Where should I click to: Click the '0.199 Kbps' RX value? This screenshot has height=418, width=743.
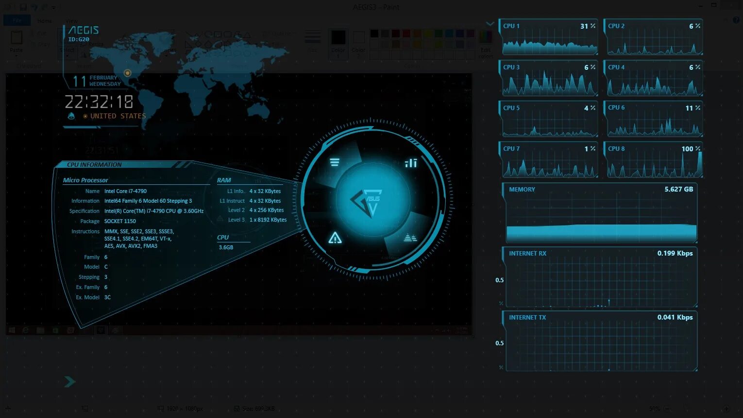click(675, 253)
